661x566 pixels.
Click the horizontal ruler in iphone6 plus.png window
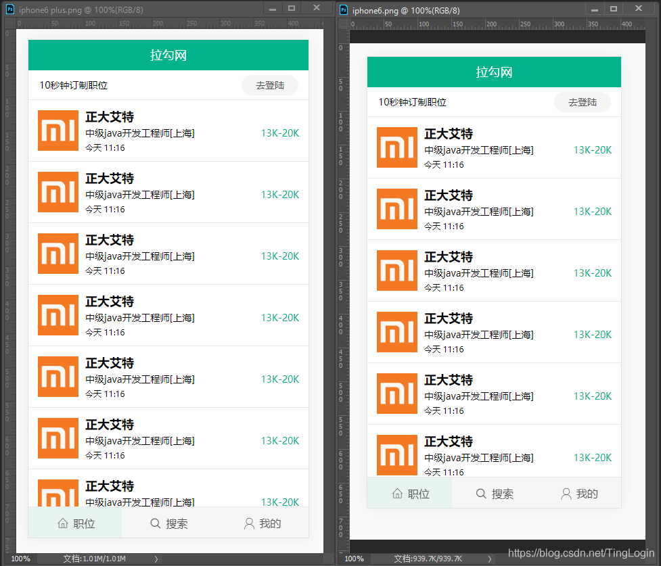click(x=170, y=23)
